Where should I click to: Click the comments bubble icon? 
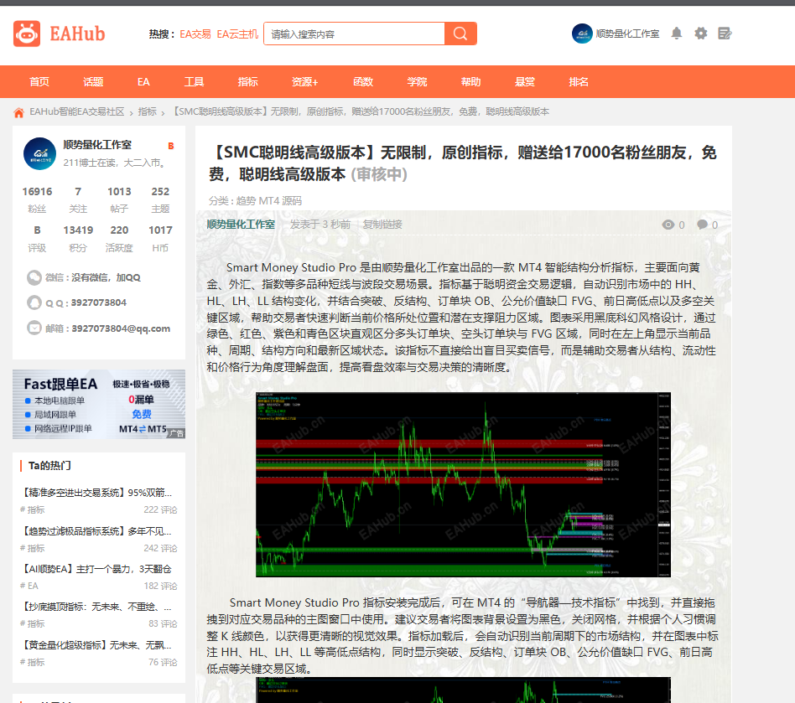tap(702, 225)
